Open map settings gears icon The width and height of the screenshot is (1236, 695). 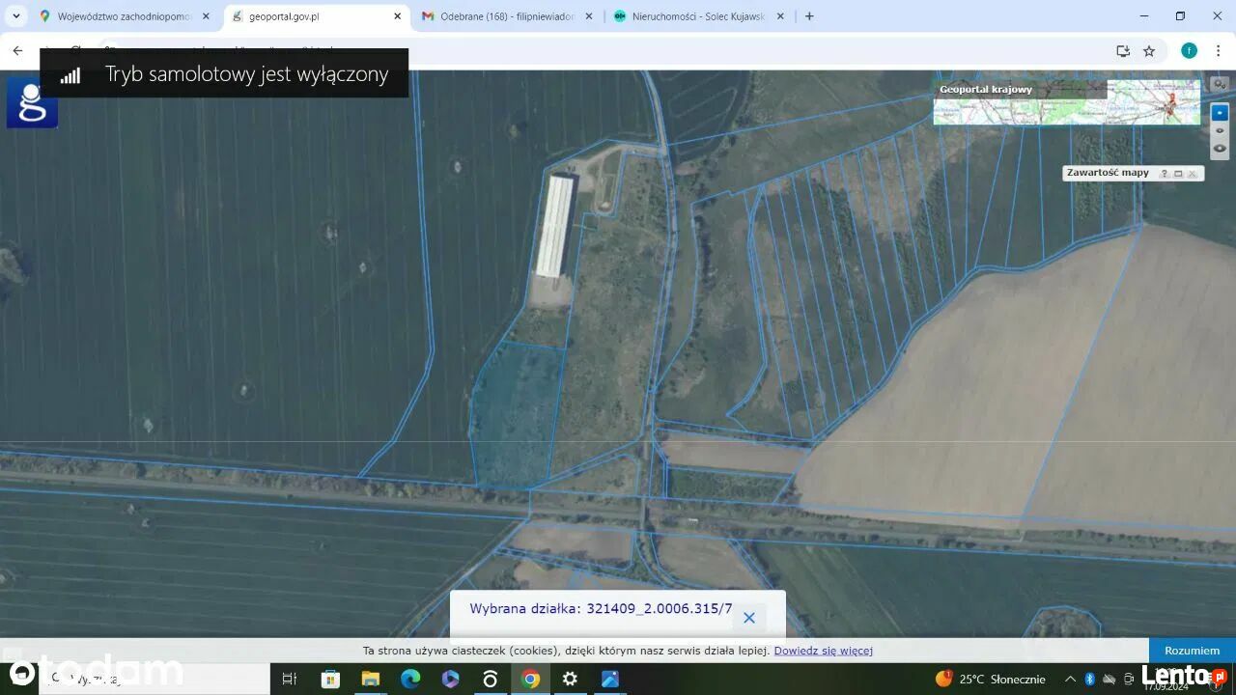pos(1220,85)
